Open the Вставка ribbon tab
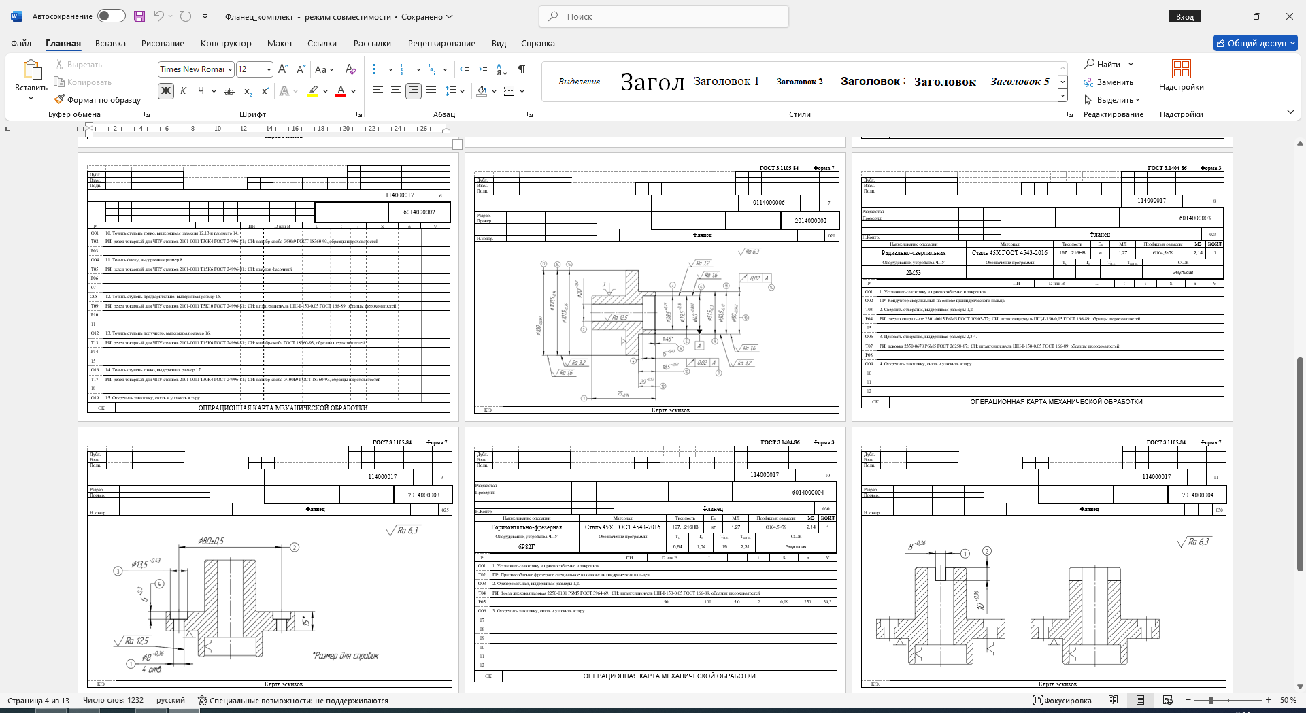Viewport: 1306px width, 713px height. pos(110,43)
